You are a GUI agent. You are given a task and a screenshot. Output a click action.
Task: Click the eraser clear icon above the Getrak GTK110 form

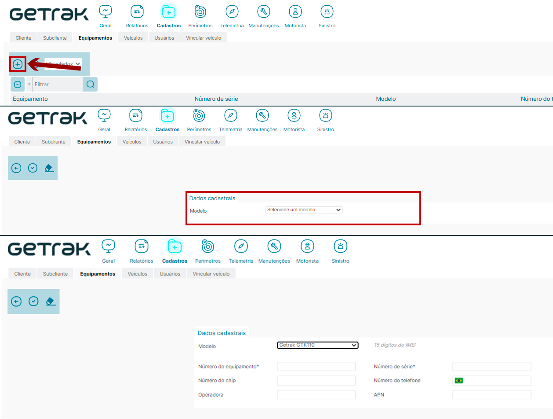point(50,301)
